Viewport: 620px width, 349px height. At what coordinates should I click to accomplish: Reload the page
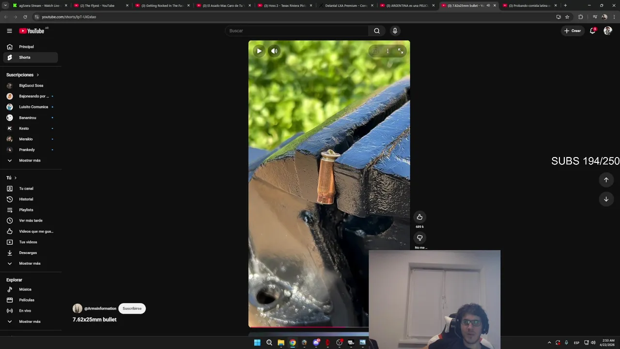25,17
